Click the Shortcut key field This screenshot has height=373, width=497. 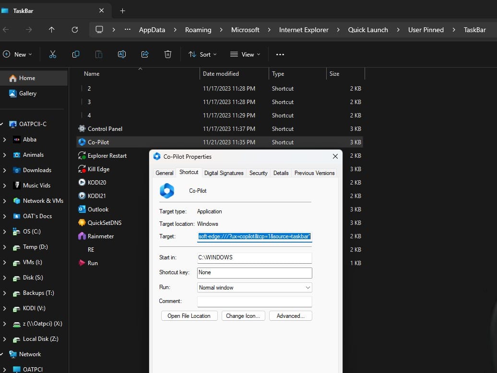point(255,273)
